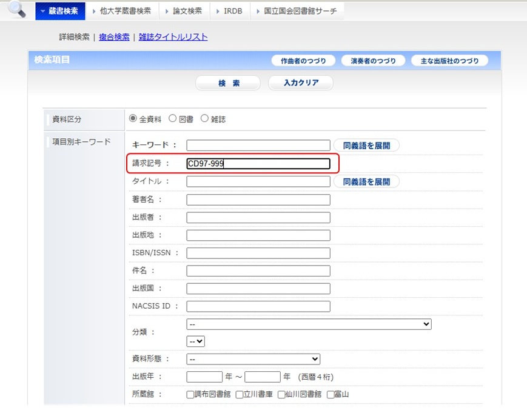Focus the 出版国 input field
This screenshot has width=527, height=410.
(x=258, y=289)
